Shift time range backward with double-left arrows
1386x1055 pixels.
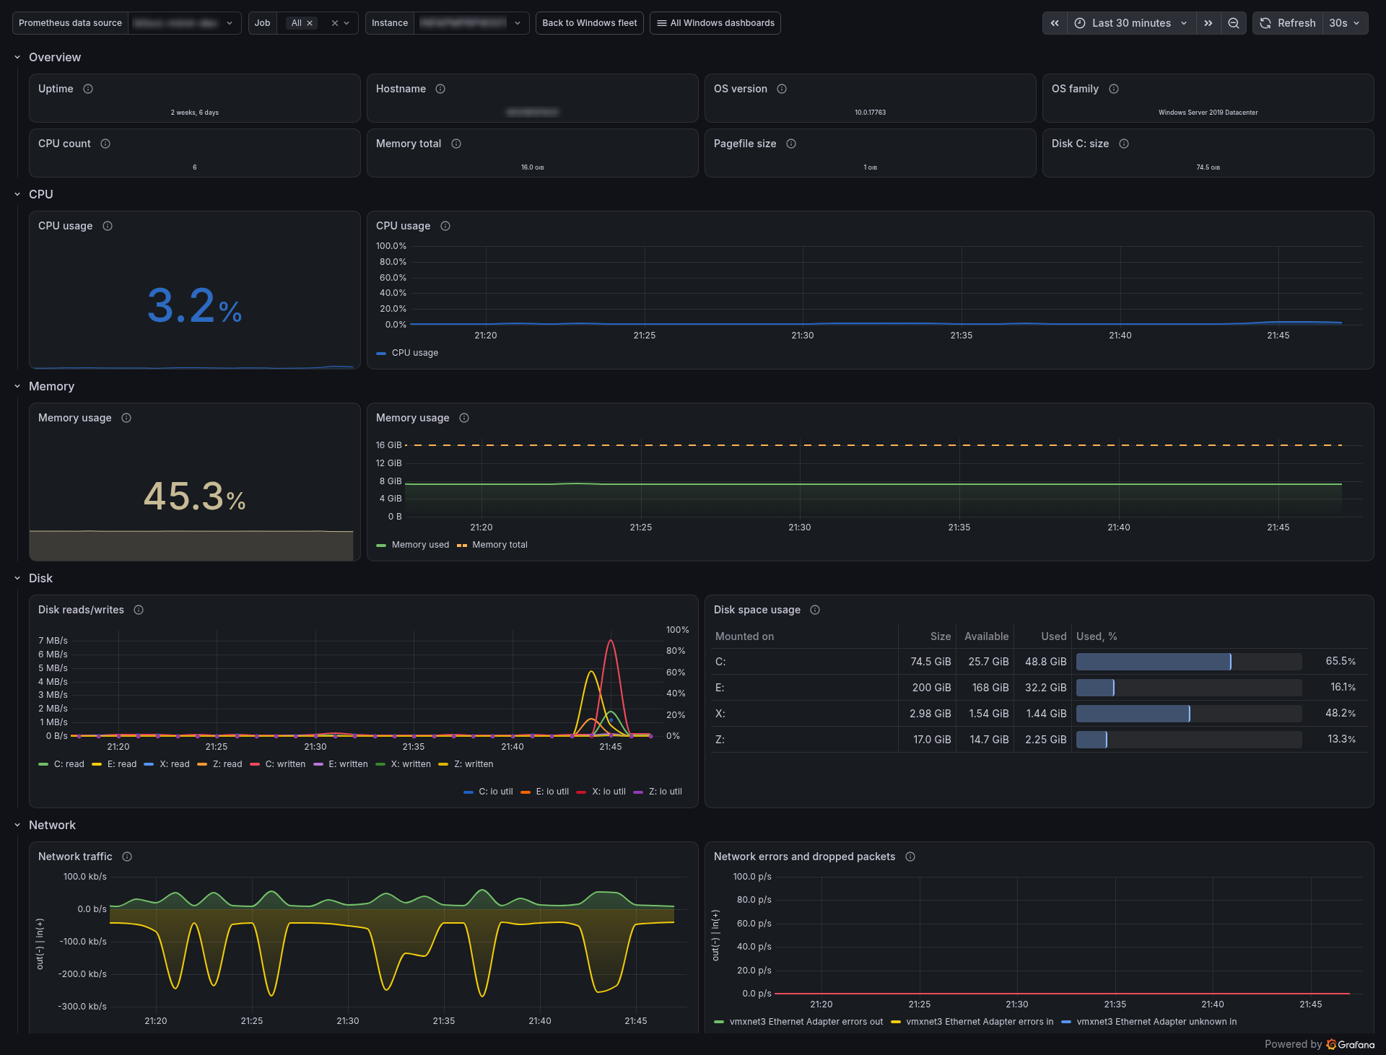[x=1055, y=23]
